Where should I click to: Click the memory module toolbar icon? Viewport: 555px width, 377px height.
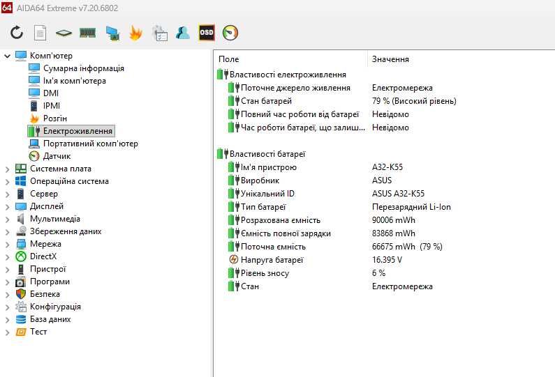coord(87,33)
